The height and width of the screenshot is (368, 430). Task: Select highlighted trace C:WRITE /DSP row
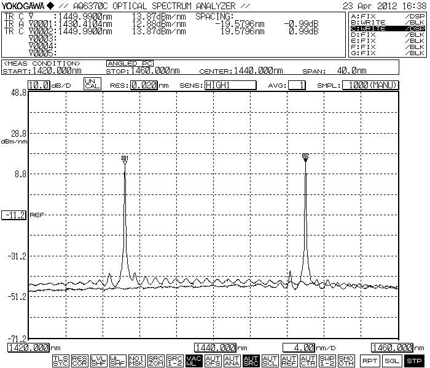tap(388, 28)
